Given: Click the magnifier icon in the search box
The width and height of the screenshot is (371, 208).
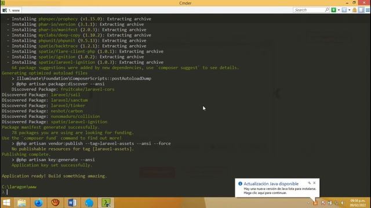Looking at the screenshot, I should point(327,10).
